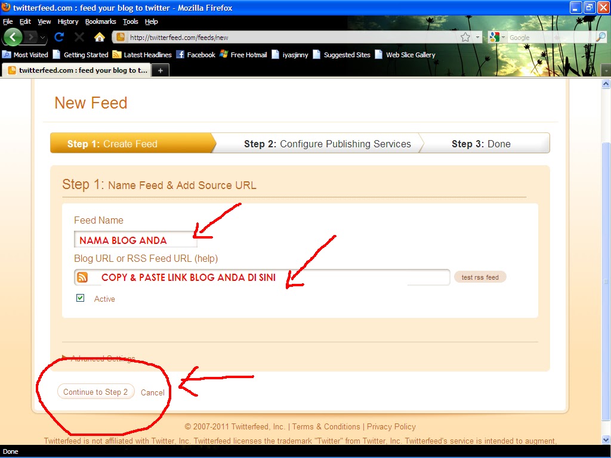Open the Free Hotmail bookmark
This screenshot has width=611, height=458.
243,54
